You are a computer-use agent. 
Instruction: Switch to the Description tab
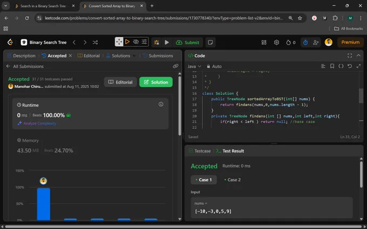(x=21, y=55)
